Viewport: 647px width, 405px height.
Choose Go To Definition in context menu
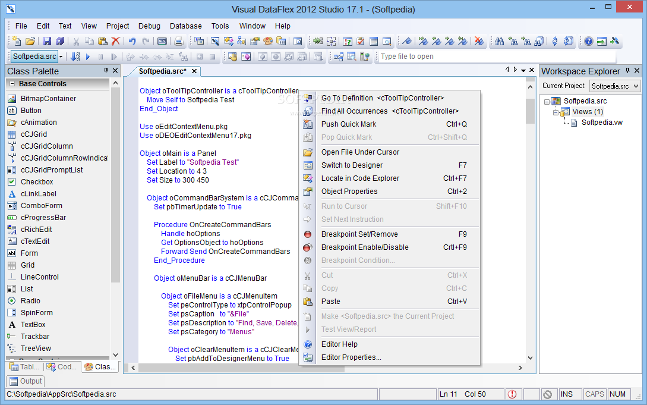[x=390, y=98]
